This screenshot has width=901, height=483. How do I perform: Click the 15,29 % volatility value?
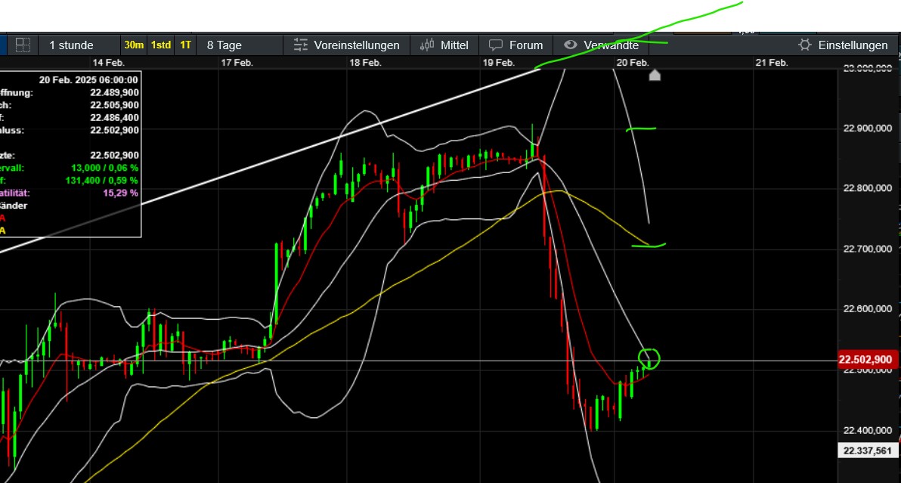[121, 193]
